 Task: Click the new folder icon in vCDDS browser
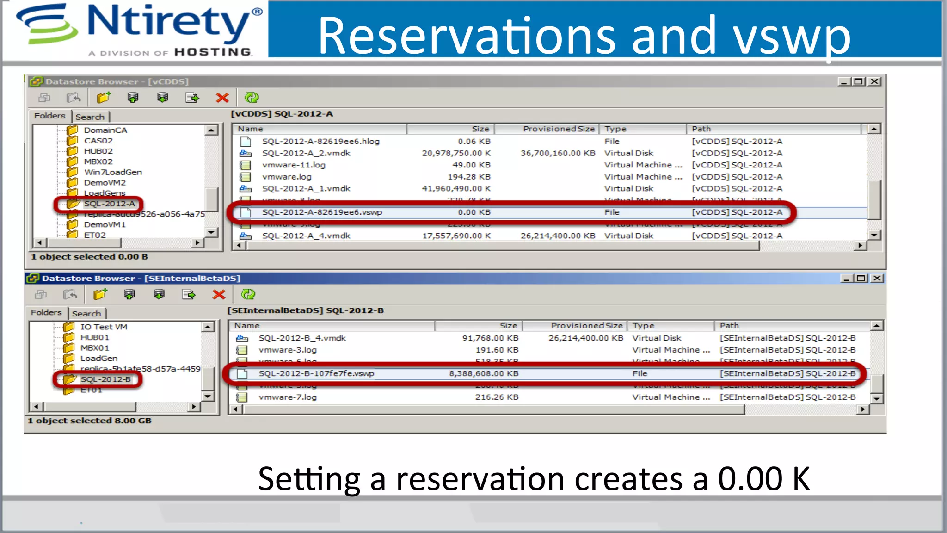coord(104,98)
